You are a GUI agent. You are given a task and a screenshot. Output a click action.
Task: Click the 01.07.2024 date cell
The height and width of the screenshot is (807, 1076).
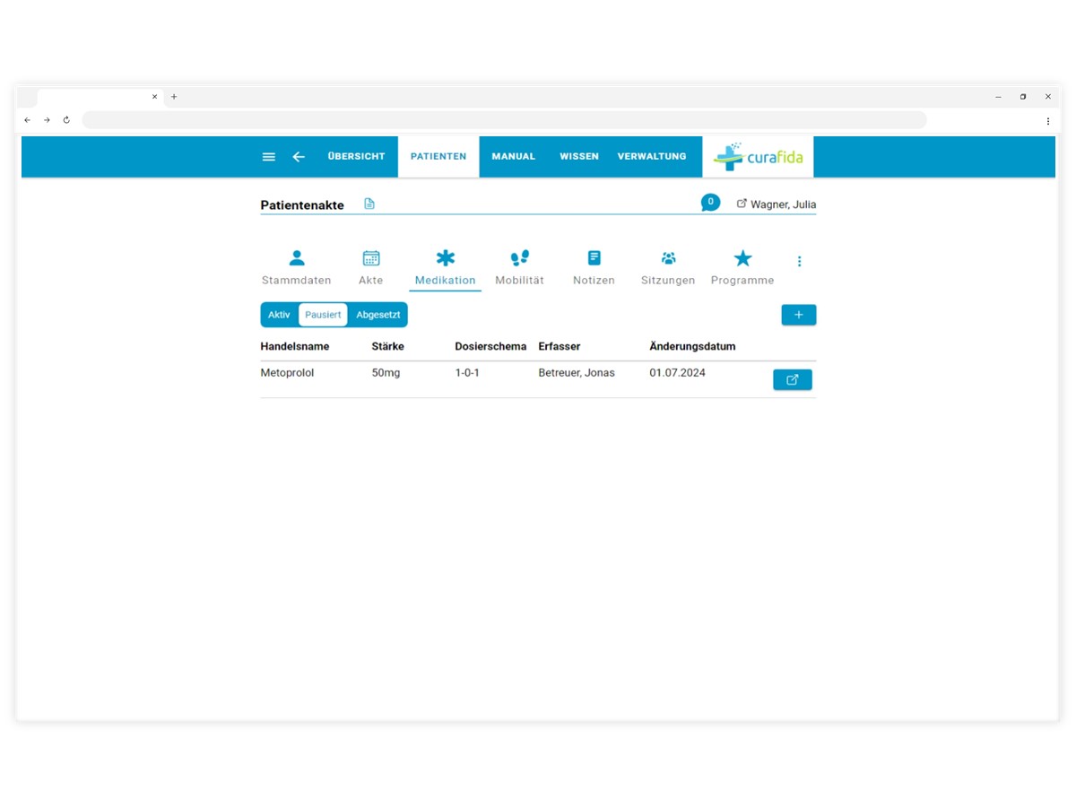pos(678,373)
